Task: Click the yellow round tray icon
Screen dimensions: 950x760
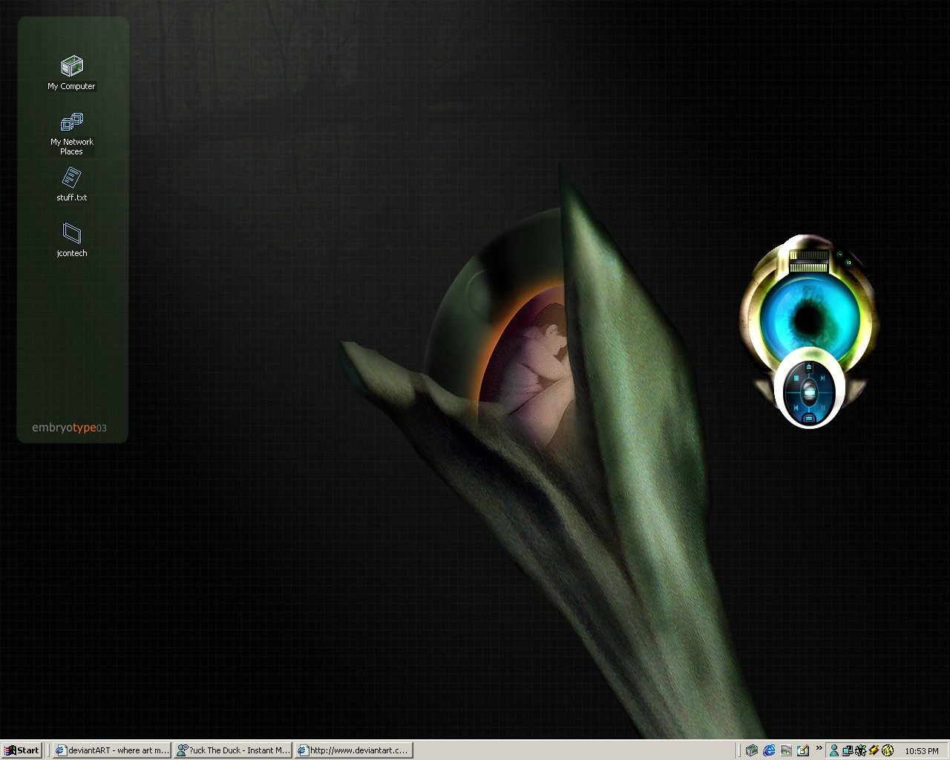Action: 888,750
